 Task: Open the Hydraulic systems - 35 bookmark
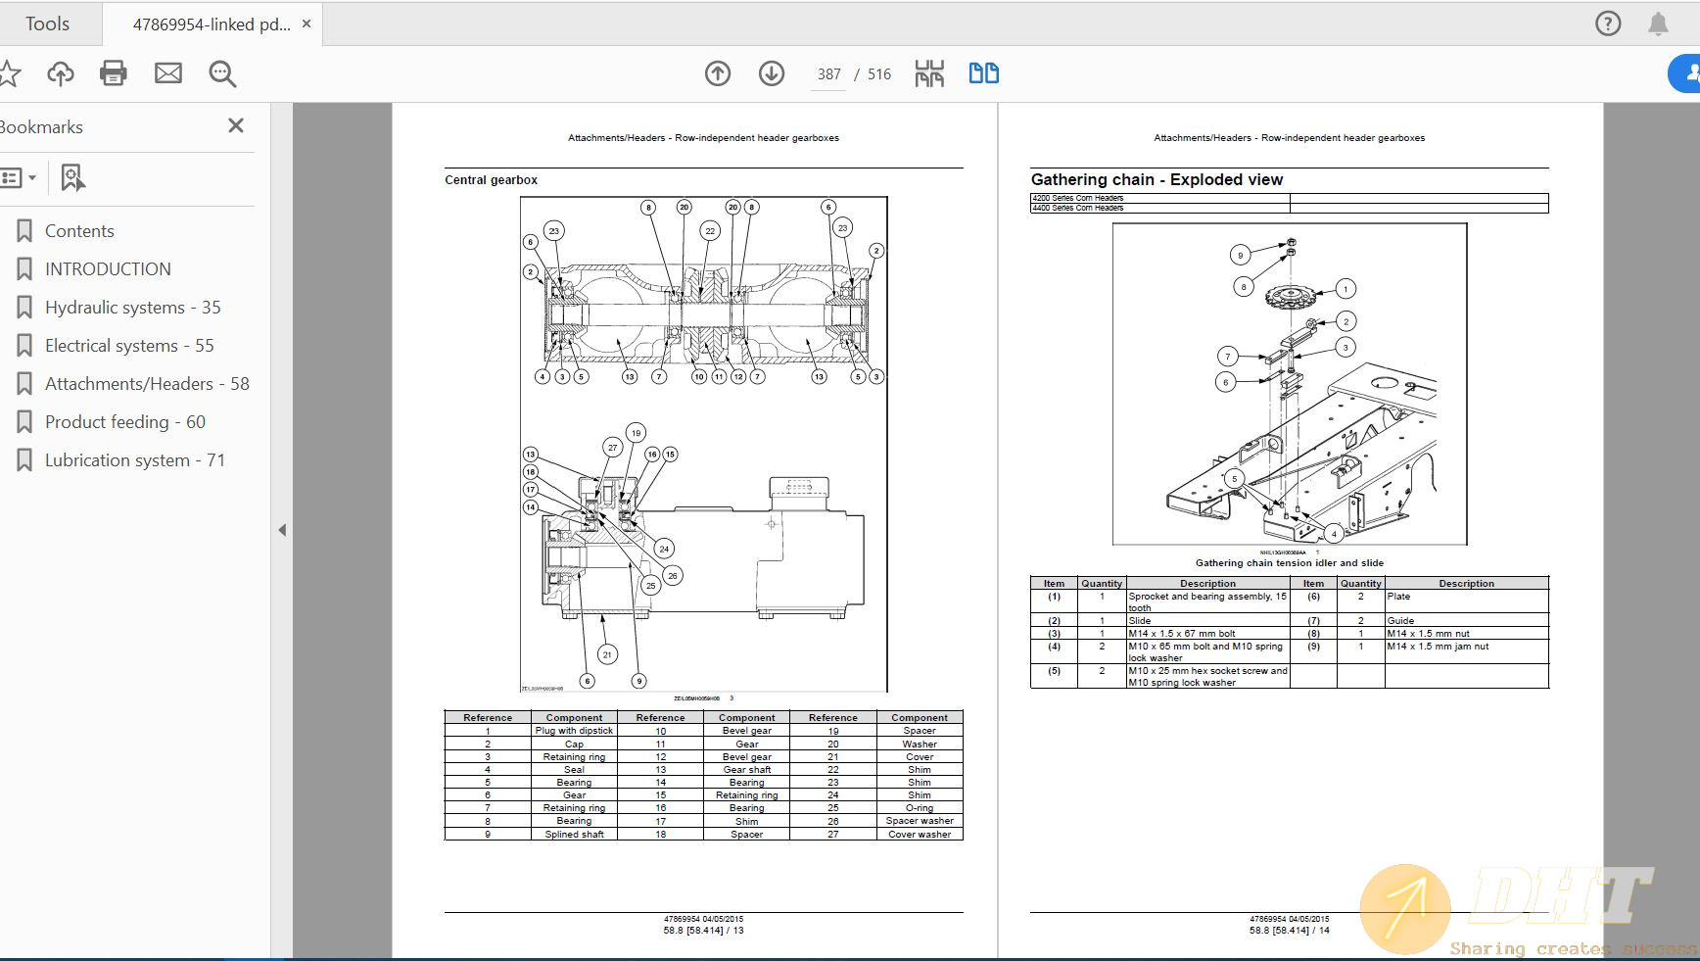(132, 308)
